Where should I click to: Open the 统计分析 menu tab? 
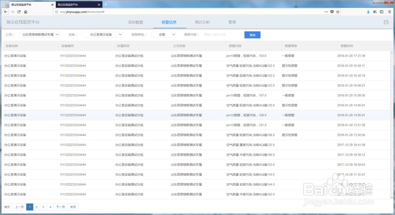[x=202, y=22]
